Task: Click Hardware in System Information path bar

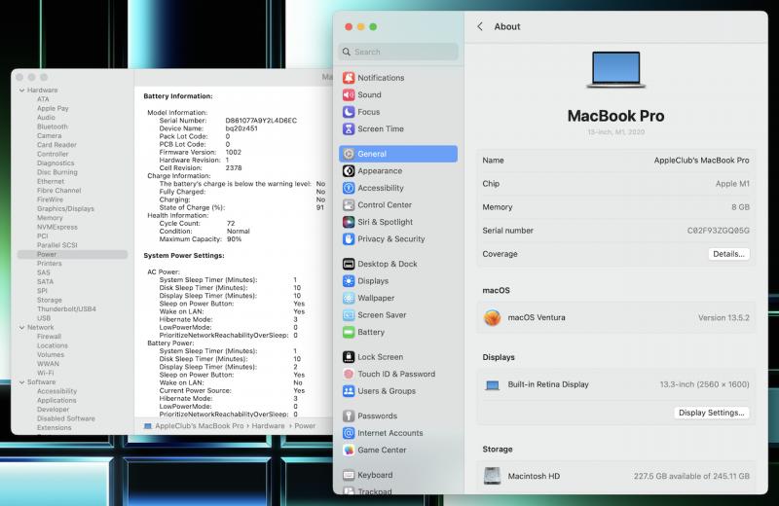Action: pyautogui.click(x=268, y=426)
